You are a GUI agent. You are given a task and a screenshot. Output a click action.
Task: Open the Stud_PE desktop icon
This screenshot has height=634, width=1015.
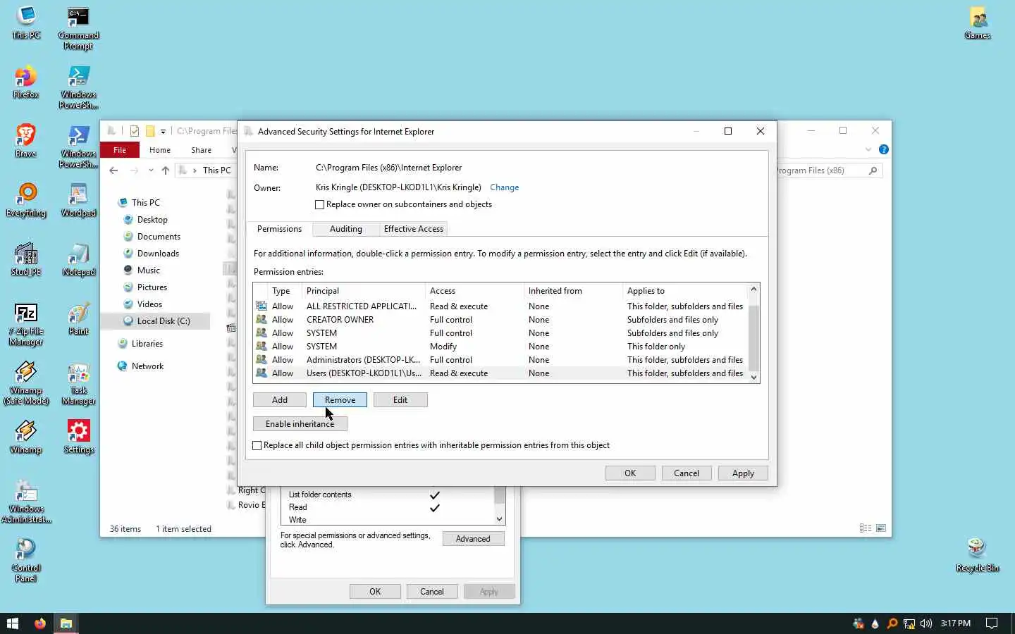tap(26, 260)
